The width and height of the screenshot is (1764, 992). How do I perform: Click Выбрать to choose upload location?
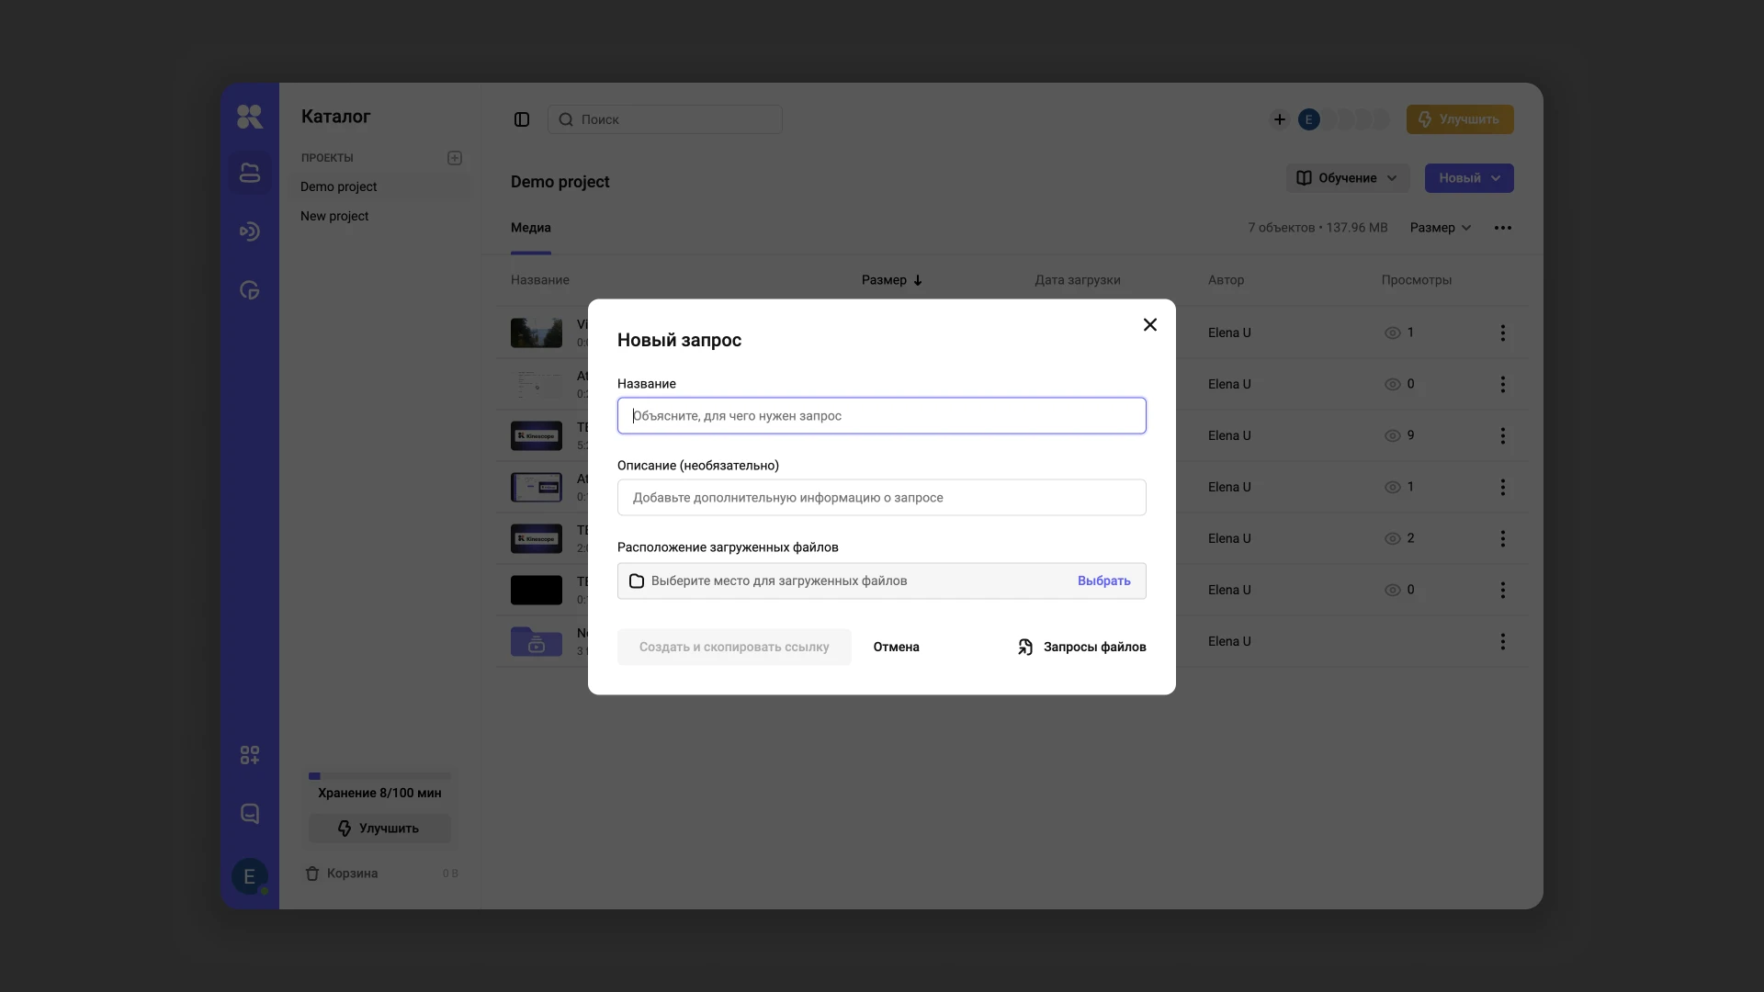(1103, 581)
